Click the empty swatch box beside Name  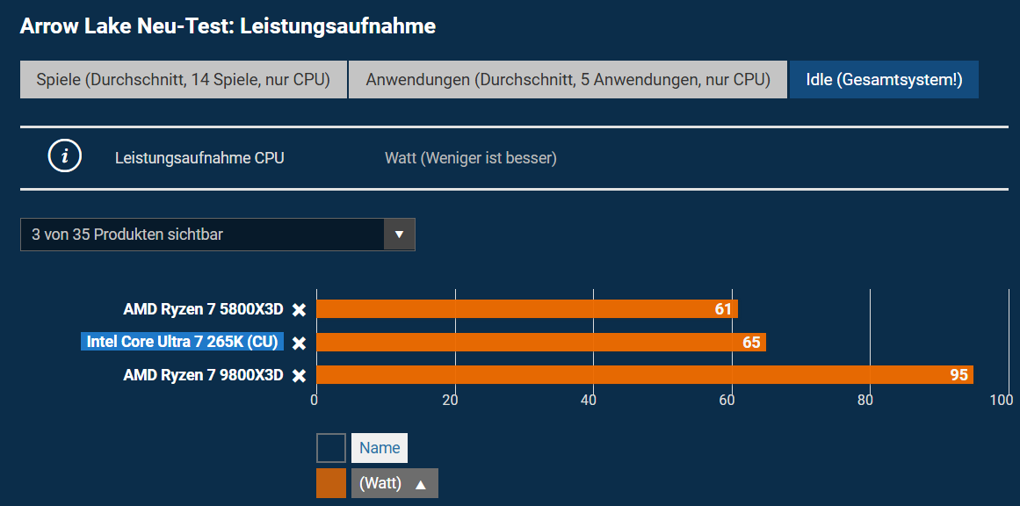331,448
